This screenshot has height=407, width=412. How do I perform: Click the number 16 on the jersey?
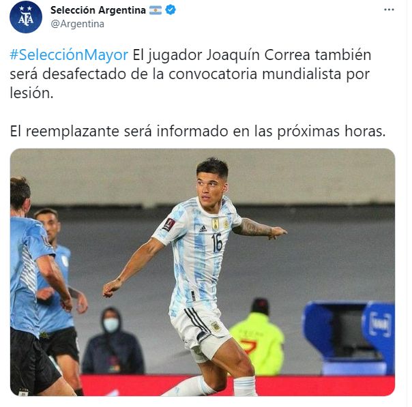pyautogui.click(x=217, y=243)
